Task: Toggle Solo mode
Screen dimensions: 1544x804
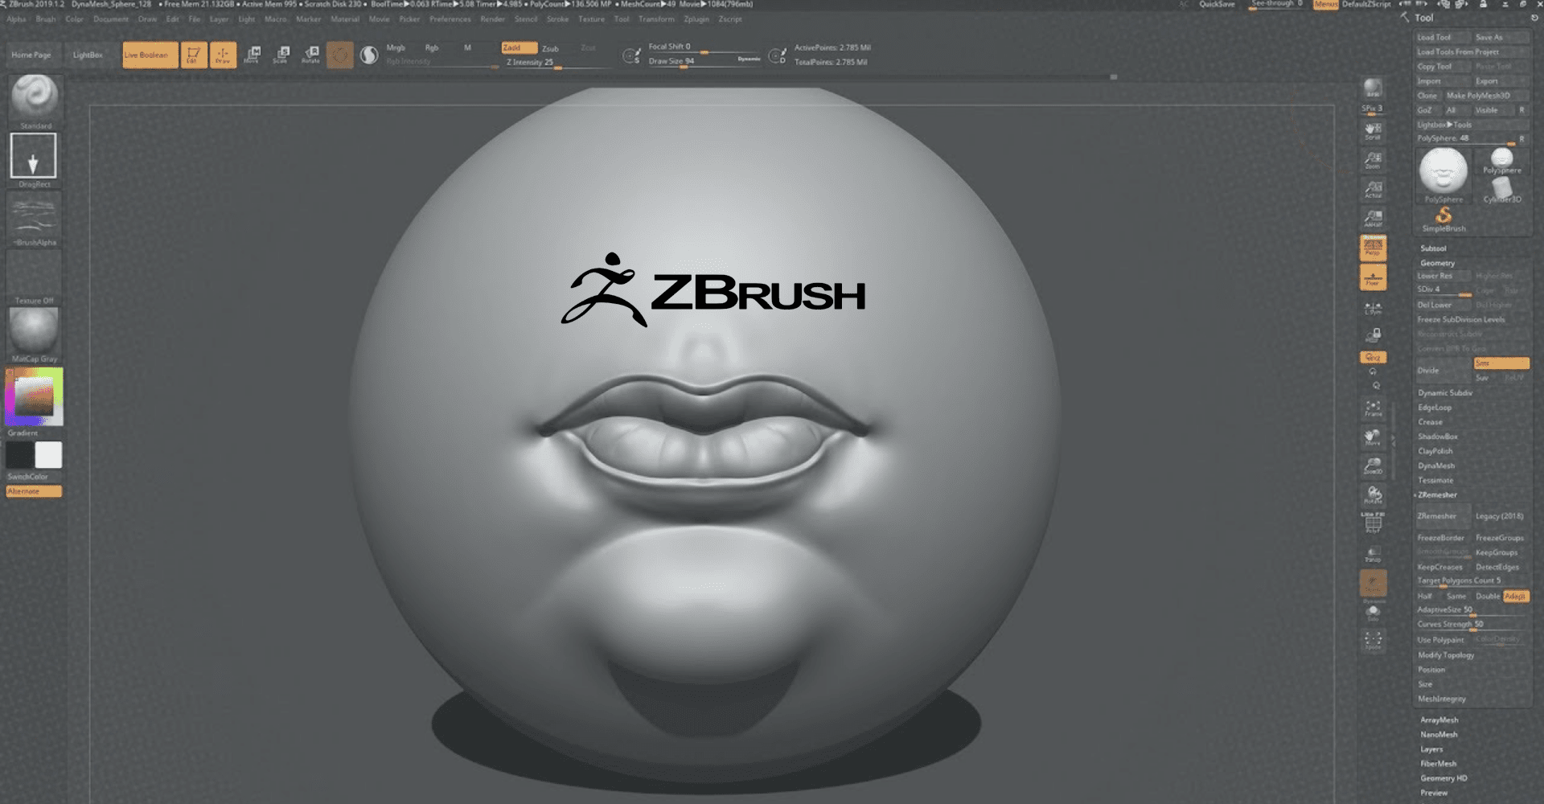Action: 1373,613
